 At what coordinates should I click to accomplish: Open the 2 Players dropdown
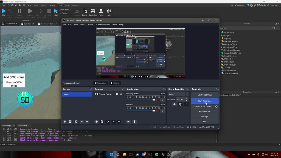click(x=66, y=13)
